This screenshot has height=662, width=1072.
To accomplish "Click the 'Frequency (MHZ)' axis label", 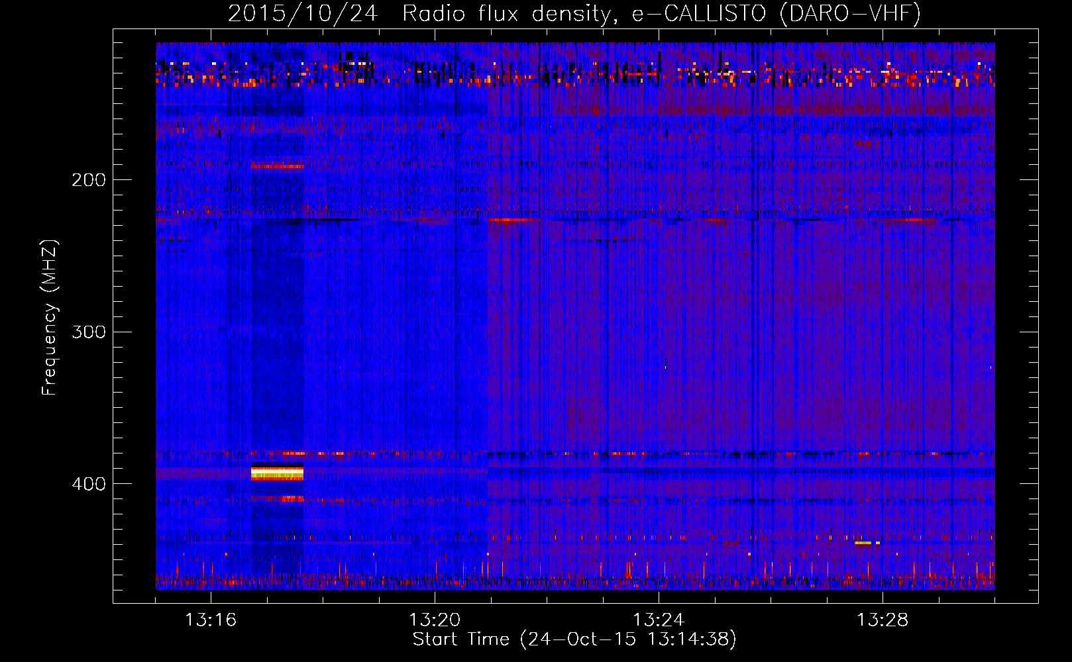I will click(50, 318).
